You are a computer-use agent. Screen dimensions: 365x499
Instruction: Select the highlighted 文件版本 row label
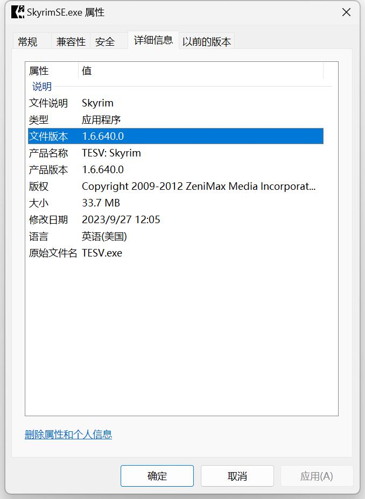click(x=48, y=136)
